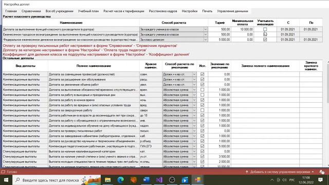Click 'Добавить в систему управления версиями'
The width and height of the screenshot is (329, 185).
(280, 172)
